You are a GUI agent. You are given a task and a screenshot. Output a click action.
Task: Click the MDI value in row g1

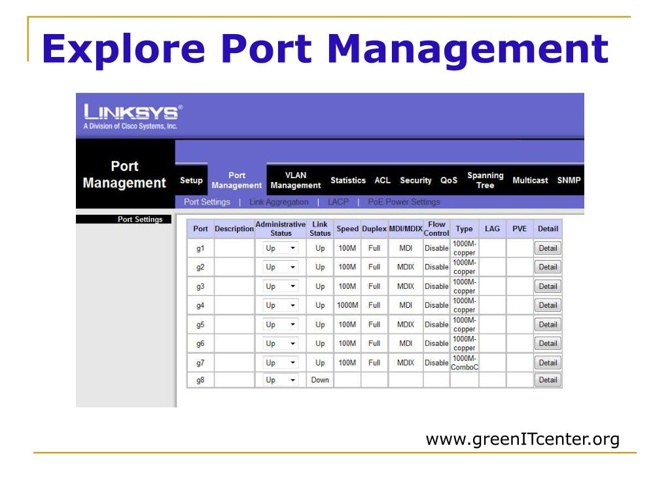pyautogui.click(x=406, y=248)
